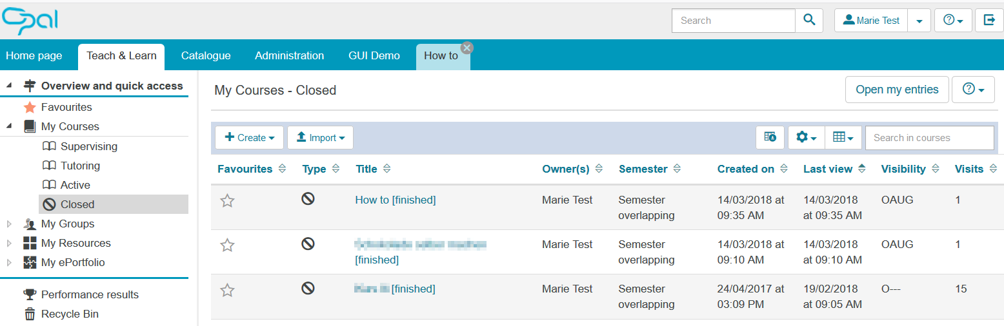Toggle favourite star for How to [finished]
The width and height of the screenshot is (1004, 326).
(x=227, y=201)
